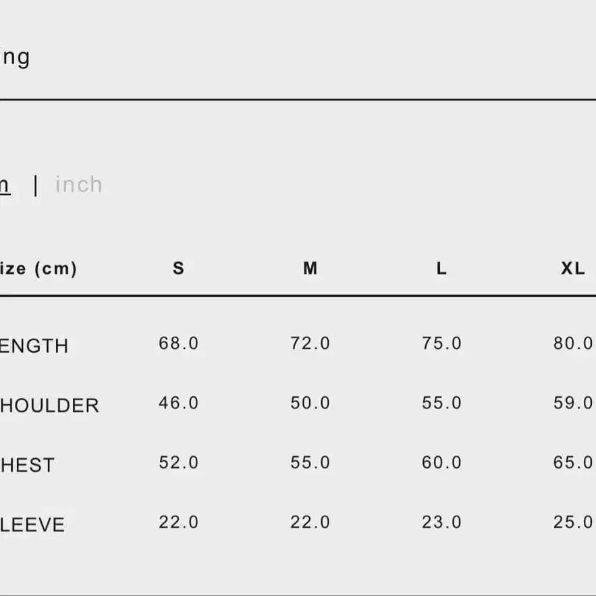Click the Size (cm) header label
Viewport: 596px width, 596px height.
pos(38,269)
